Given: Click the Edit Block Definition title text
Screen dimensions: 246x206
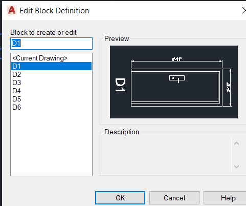Looking at the screenshot, I should click(54, 11).
